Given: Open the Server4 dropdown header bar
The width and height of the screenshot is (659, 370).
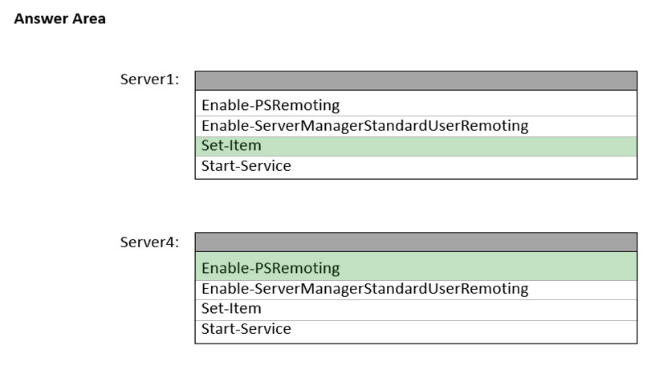Looking at the screenshot, I should pos(416,242).
